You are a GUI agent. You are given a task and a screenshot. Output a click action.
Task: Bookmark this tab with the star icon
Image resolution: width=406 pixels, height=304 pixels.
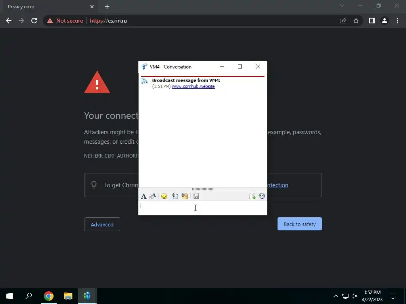tap(356, 21)
